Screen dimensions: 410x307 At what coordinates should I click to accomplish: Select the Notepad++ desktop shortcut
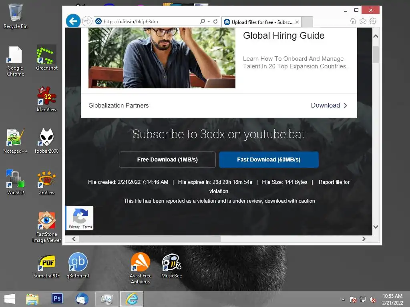point(15,141)
